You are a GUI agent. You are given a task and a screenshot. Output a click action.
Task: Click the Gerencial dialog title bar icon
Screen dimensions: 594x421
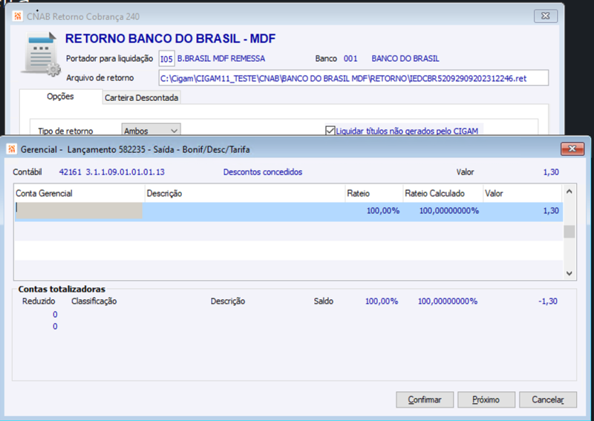12,149
